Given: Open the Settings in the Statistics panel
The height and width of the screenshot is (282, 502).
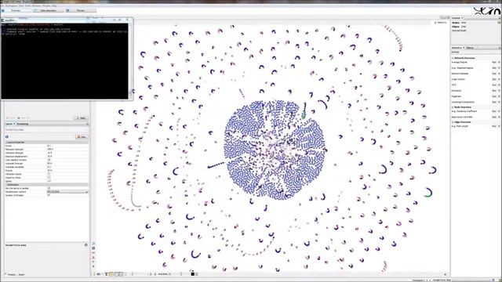Looking at the screenshot, I should (455, 52).
